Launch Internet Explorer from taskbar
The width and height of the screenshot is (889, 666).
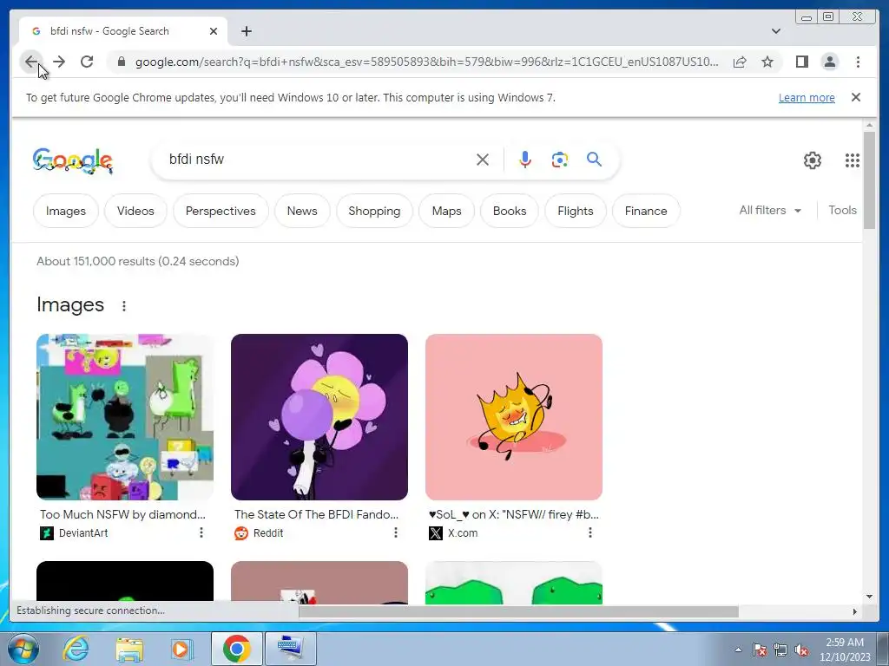(x=76, y=649)
